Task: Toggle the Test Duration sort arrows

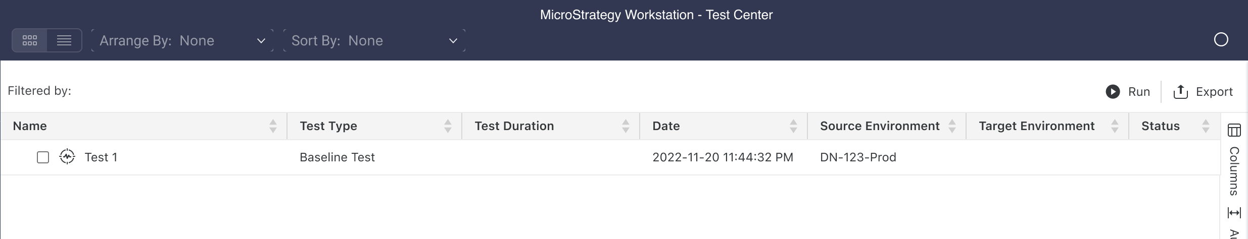Action: 626,126
